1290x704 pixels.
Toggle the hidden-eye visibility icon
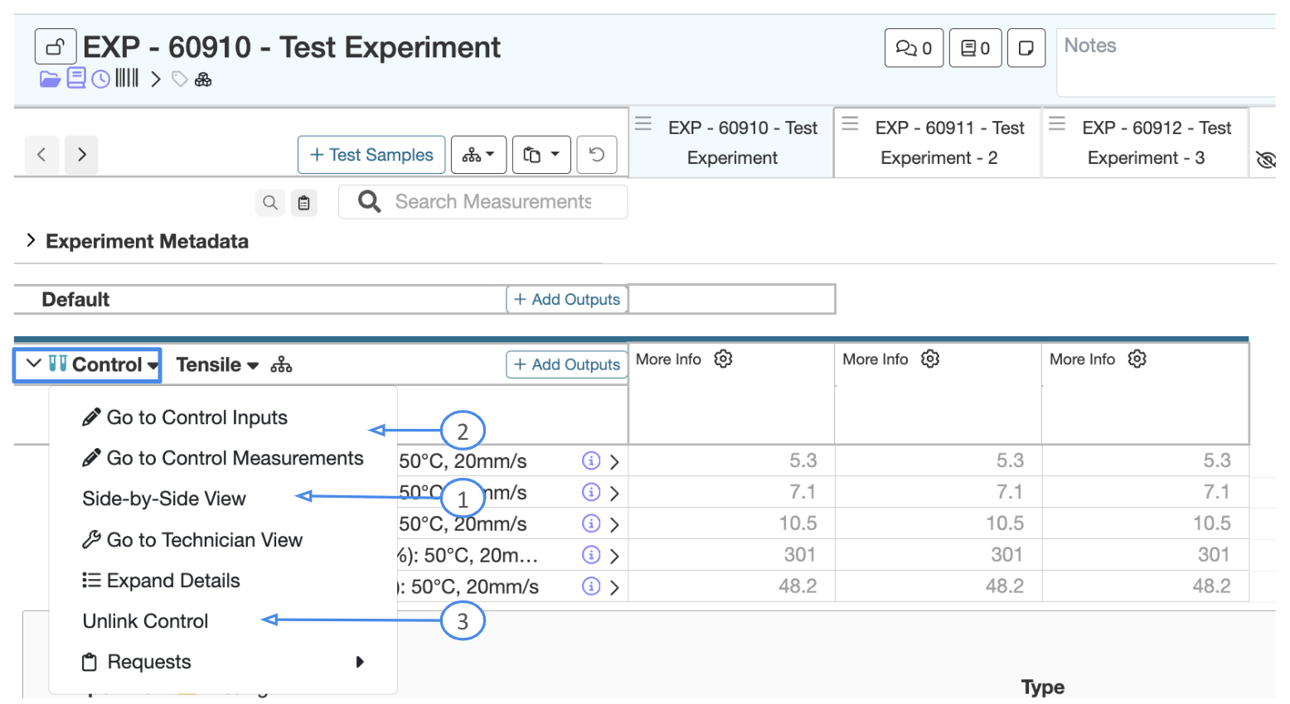click(1265, 159)
